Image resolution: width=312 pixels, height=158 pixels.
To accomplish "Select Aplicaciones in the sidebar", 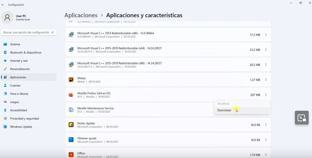I will coord(29,77).
